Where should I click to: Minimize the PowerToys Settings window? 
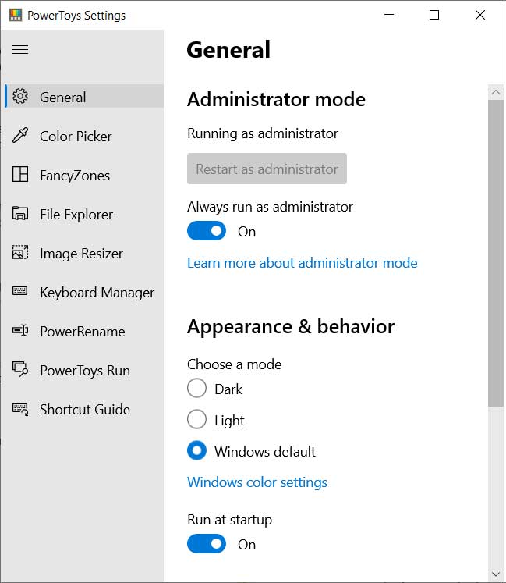389,15
